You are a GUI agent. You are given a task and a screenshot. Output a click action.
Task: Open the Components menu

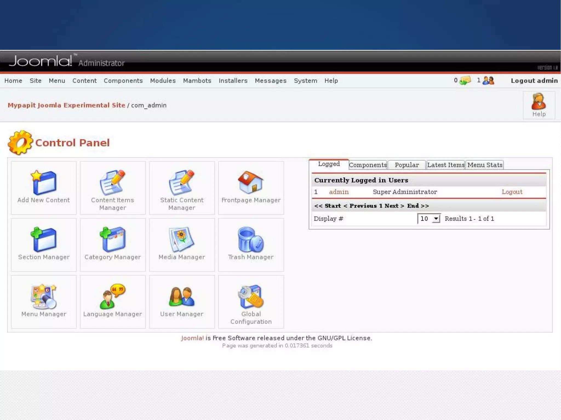tap(123, 81)
